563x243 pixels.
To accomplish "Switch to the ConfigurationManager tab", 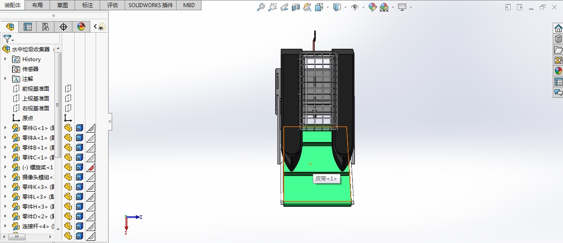I will tap(46, 27).
